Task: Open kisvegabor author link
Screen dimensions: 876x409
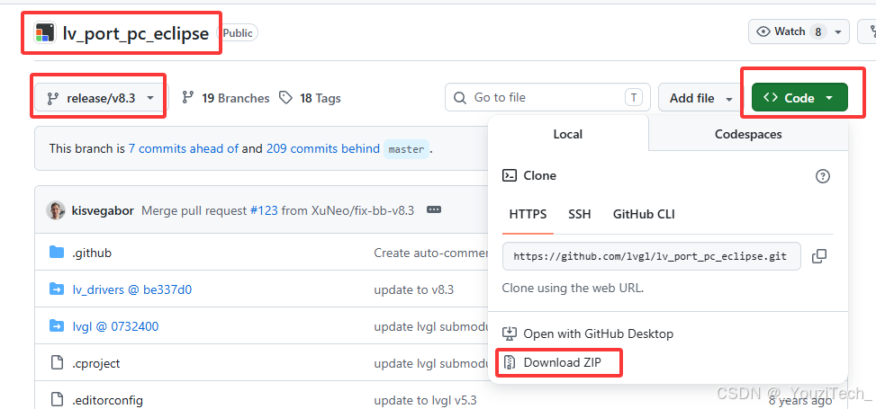Action: 103,211
